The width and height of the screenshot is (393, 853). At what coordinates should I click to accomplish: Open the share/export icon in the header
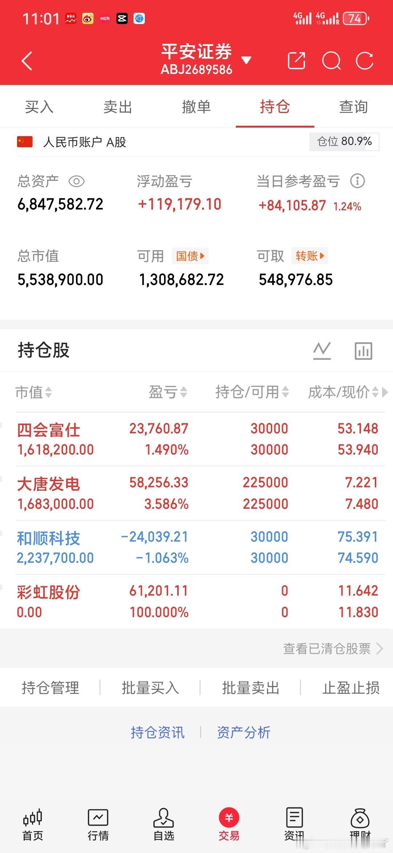[x=296, y=61]
